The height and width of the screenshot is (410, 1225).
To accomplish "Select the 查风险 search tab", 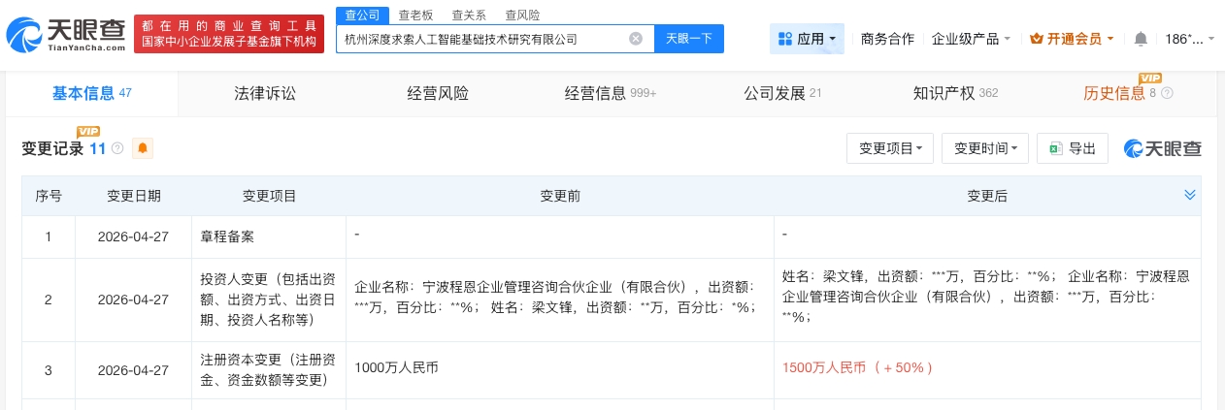I will pos(523,15).
